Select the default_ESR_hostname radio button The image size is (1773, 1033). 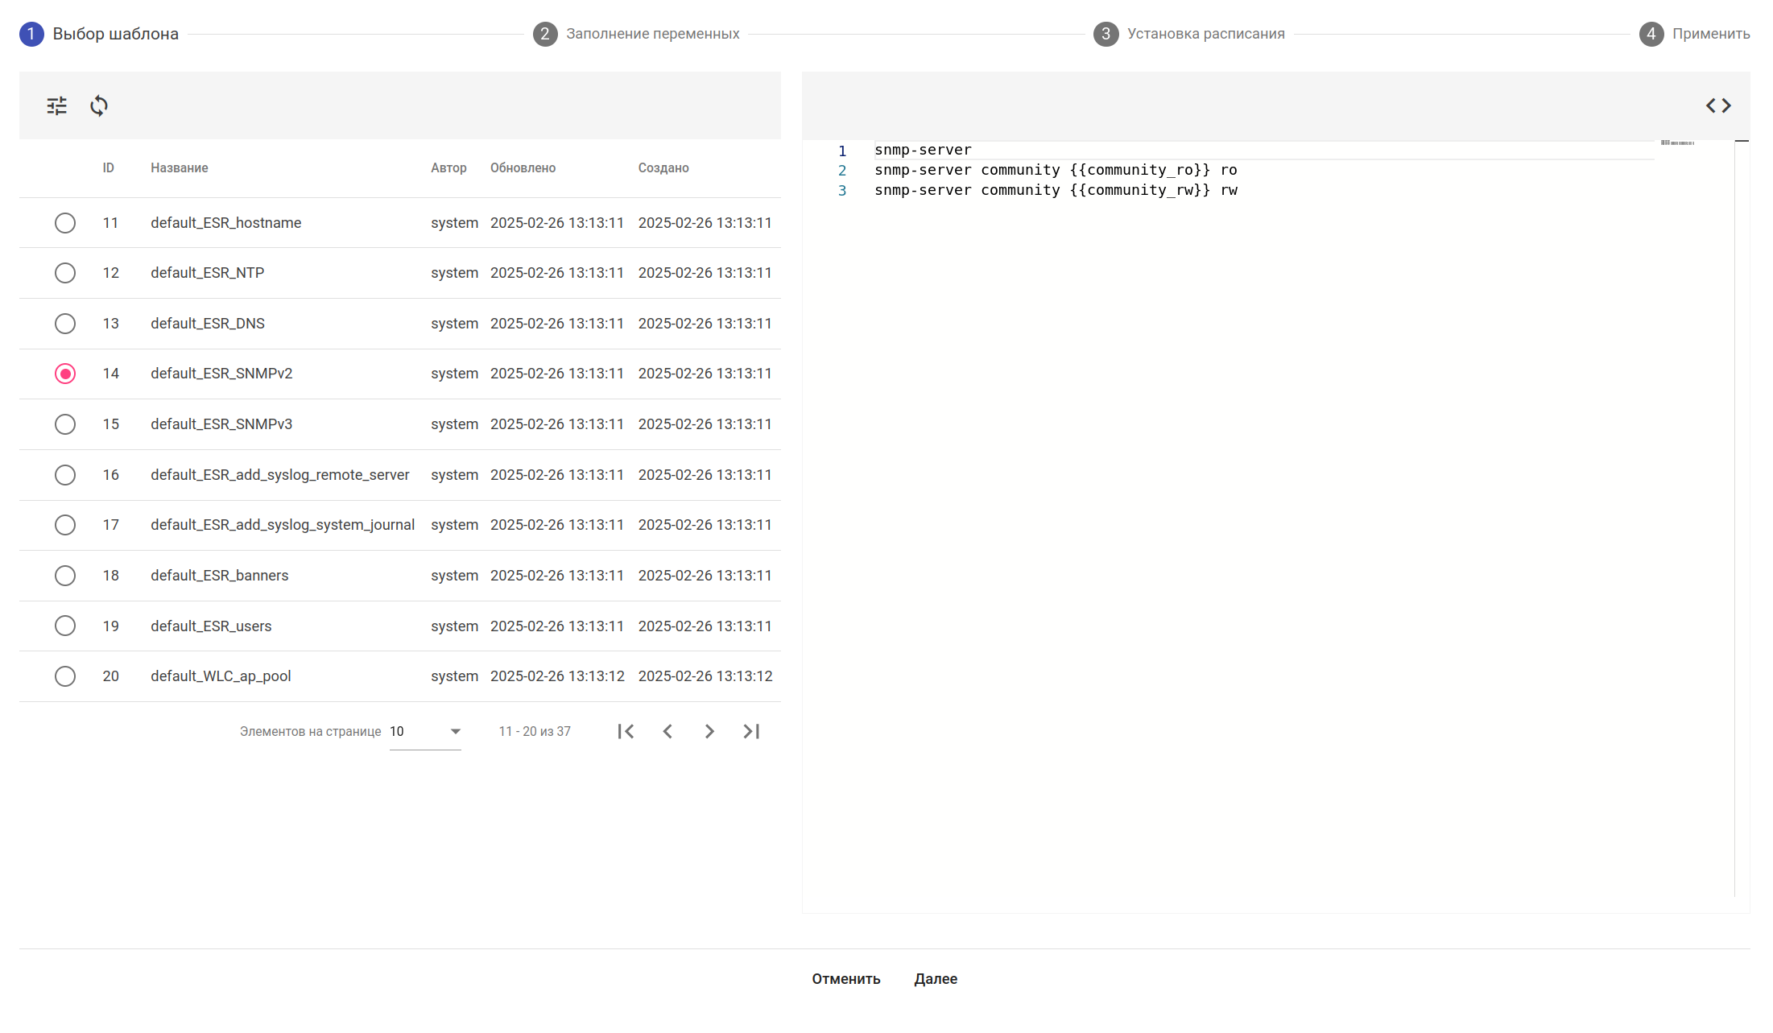(65, 223)
